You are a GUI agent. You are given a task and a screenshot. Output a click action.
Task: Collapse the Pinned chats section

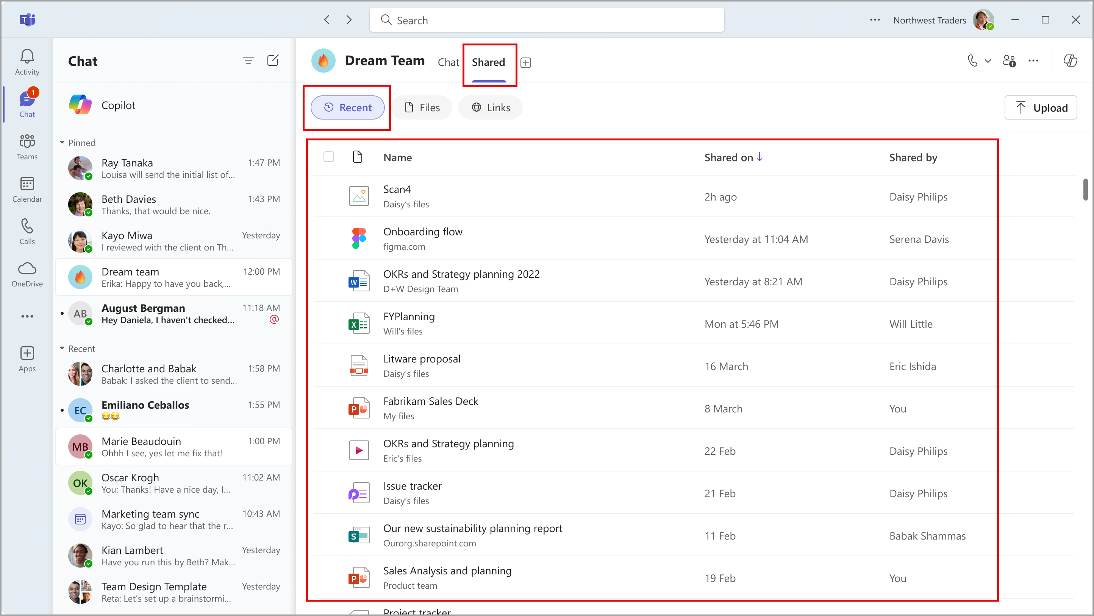click(x=62, y=142)
